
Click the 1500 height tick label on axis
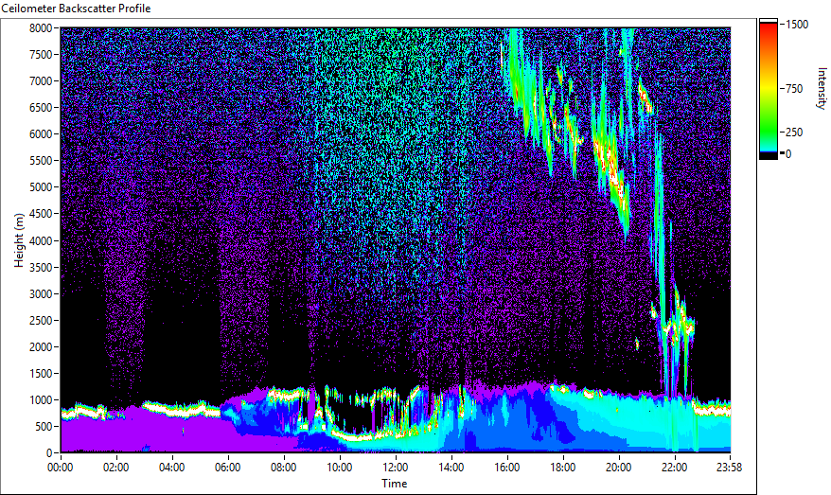pos(41,373)
